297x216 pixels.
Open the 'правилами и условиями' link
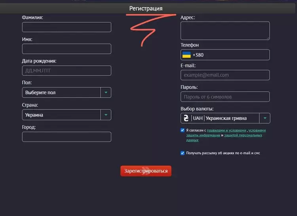click(x=227, y=130)
